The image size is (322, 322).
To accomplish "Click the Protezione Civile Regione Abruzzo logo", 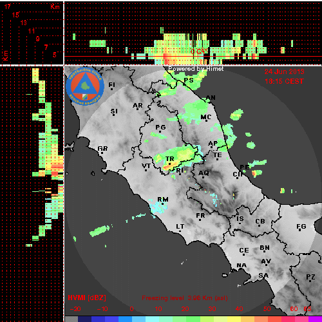I will 85,86.
